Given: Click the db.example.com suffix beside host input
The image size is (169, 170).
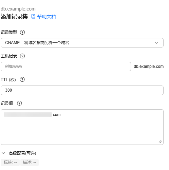Looking at the screenshot, I should coord(149,67).
